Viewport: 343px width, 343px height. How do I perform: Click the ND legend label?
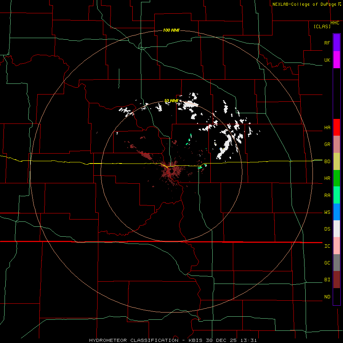[327, 297]
